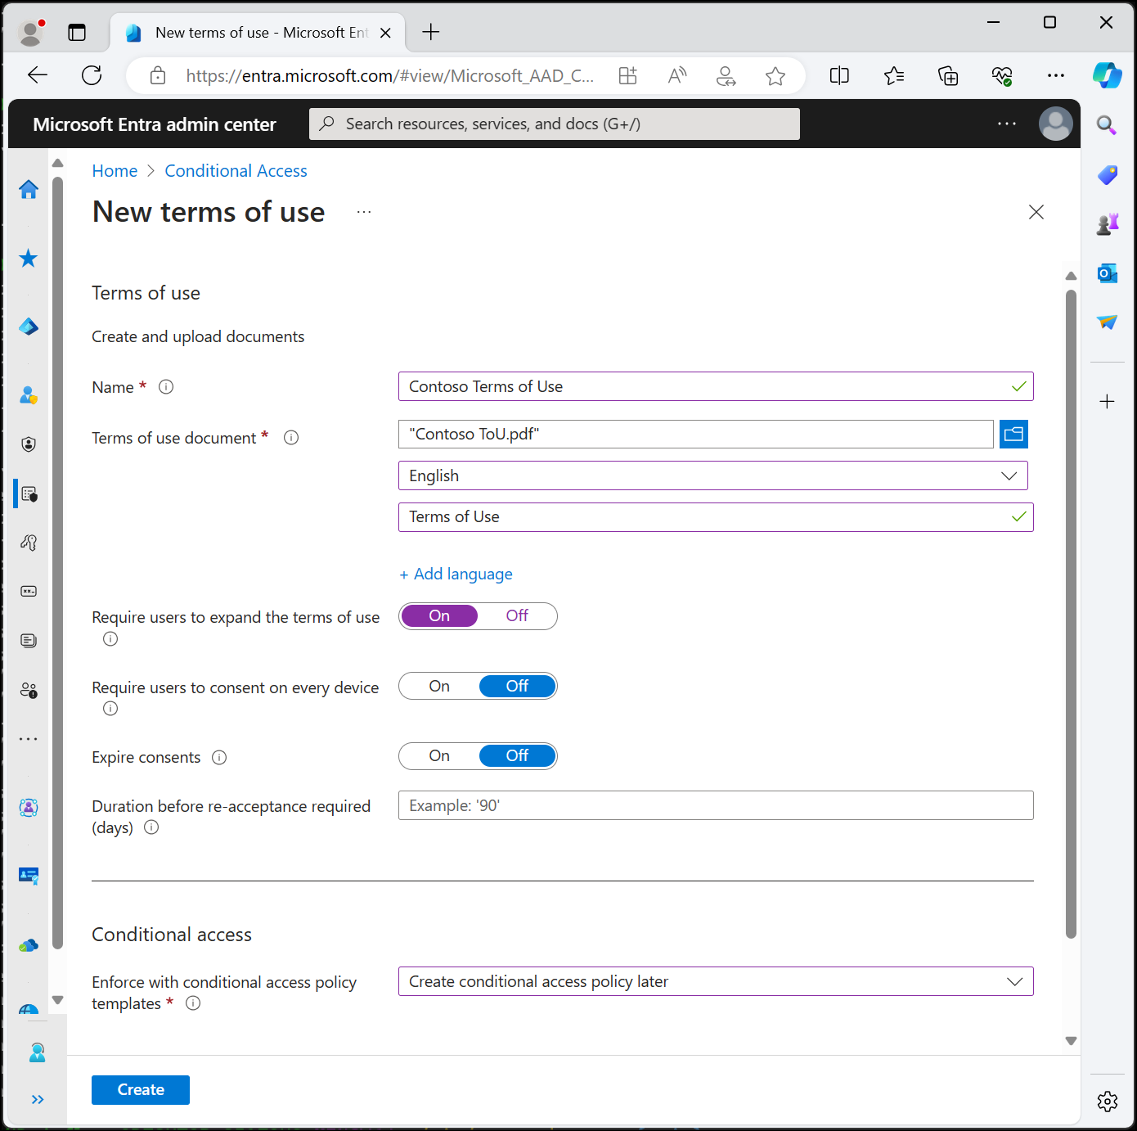Click the browse file icon for Terms document
Screen dimensions: 1137x1131
(1013, 434)
